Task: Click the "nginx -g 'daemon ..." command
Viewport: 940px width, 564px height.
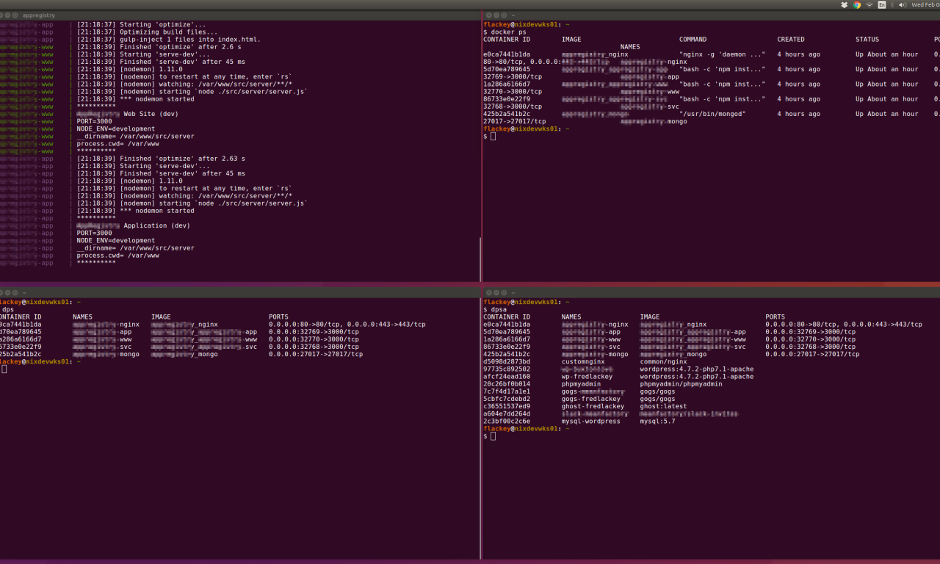Action: (x=722, y=54)
